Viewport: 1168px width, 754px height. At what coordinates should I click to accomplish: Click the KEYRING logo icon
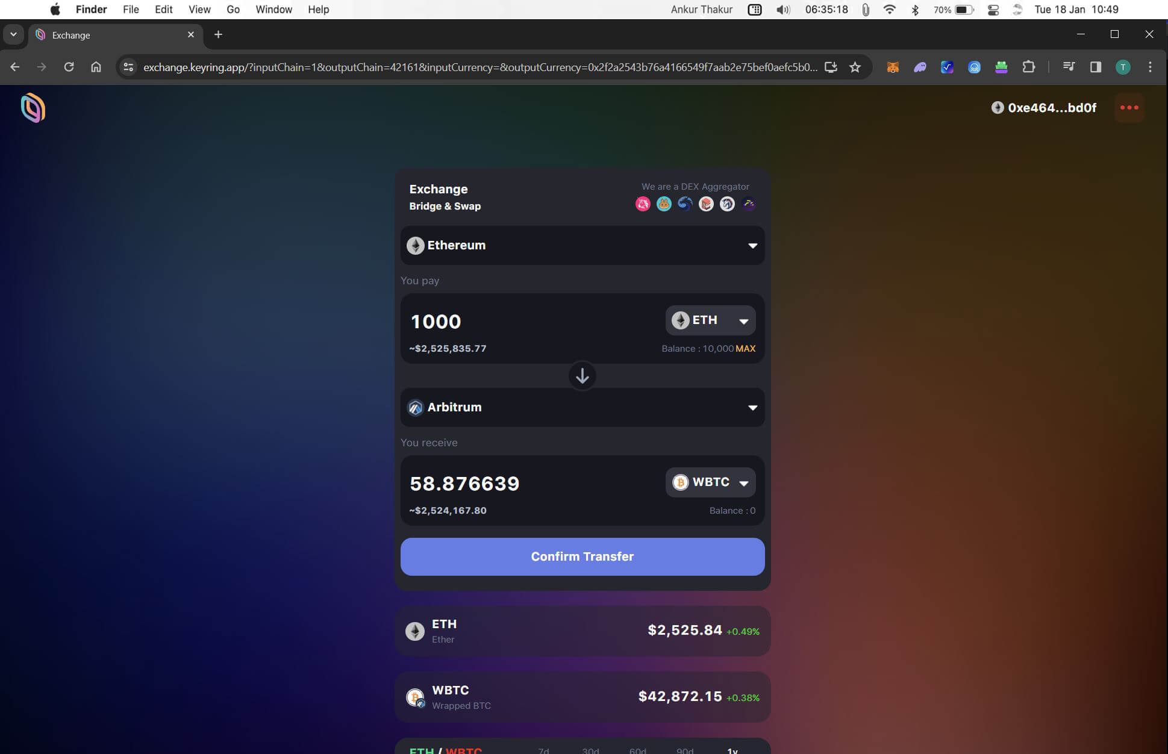[x=33, y=108]
